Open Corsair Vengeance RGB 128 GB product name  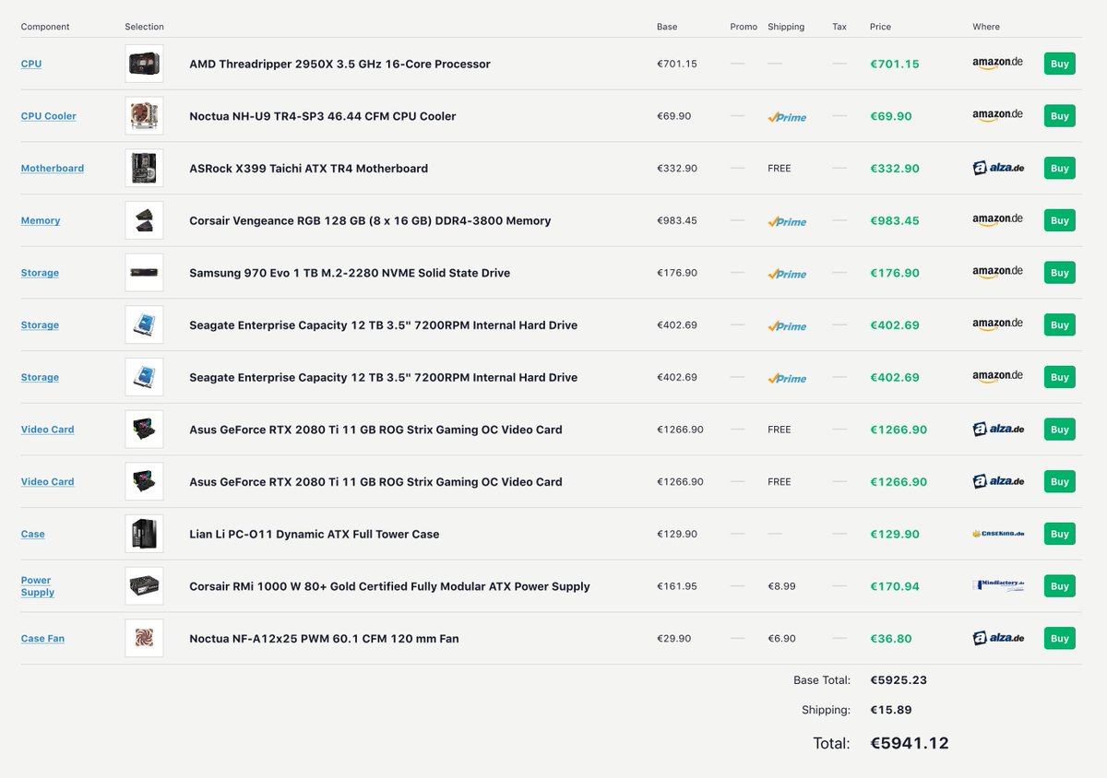pyautogui.click(x=370, y=220)
